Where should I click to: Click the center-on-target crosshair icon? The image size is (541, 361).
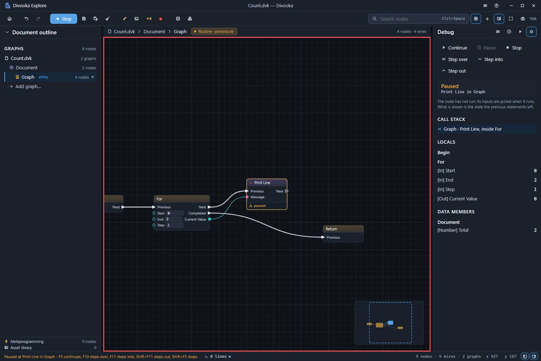tap(487, 19)
